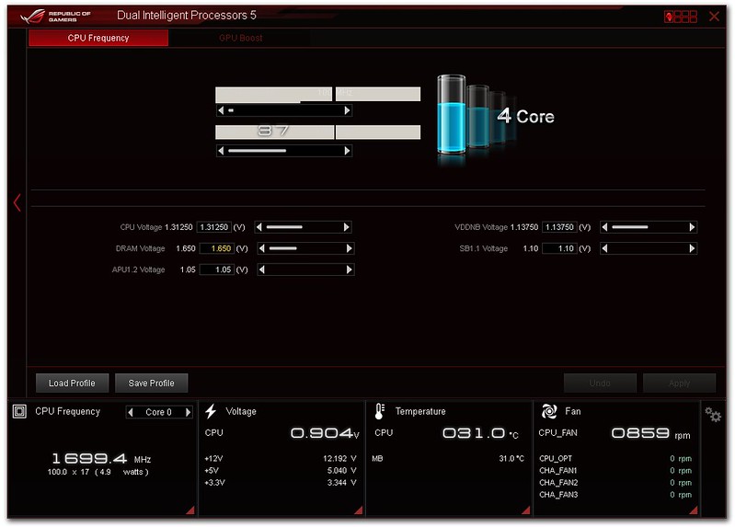Click the Voltage lightning bolt icon
The image size is (735, 527).
pyautogui.click(x=211, y=411)
